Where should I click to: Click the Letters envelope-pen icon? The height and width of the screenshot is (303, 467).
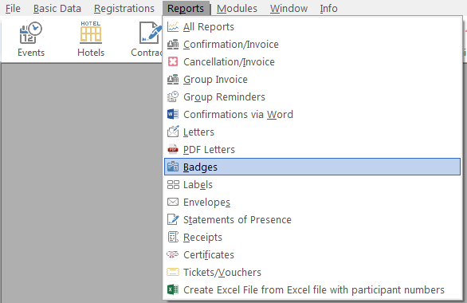click(x=173, y=132)
